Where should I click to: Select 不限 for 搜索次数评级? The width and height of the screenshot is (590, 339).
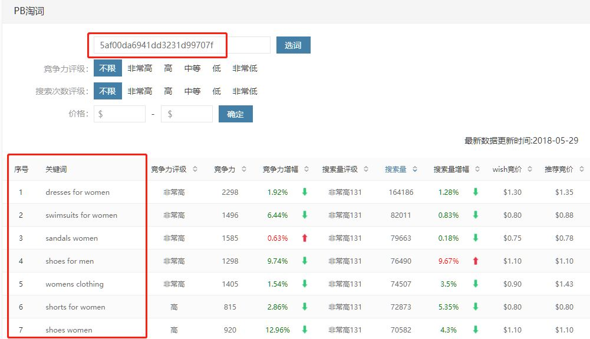pos(108,91)
